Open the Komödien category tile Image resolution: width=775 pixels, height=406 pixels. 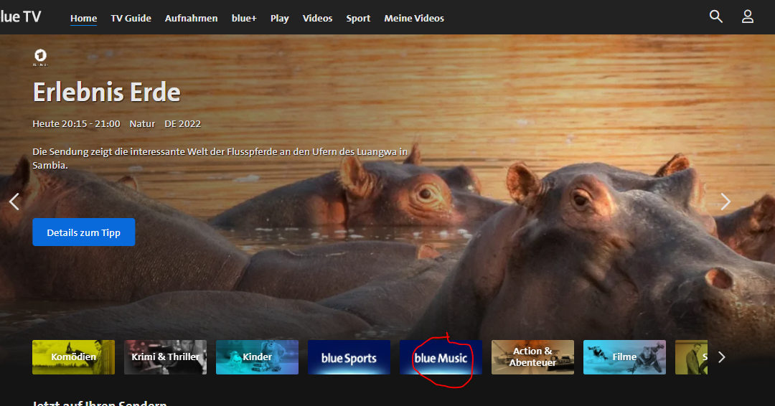(x=73, y=357)
